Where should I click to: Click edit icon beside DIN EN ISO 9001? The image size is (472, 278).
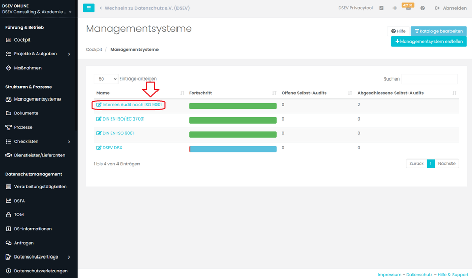click(99, 133)
